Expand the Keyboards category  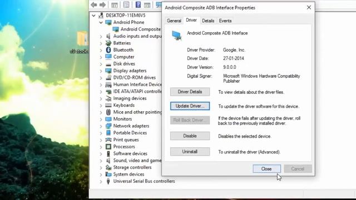click(x=101, y=106)
